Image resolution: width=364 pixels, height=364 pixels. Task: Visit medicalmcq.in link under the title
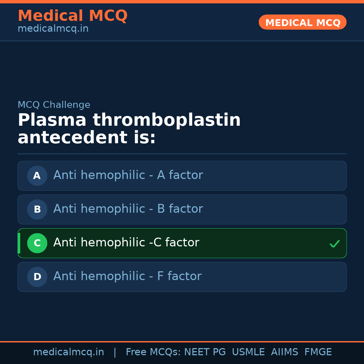coord(53,29)
